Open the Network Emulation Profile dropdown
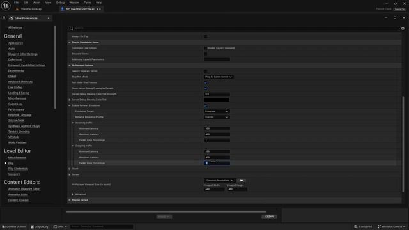This screenshot has height=230, width=409. [217, 117]
